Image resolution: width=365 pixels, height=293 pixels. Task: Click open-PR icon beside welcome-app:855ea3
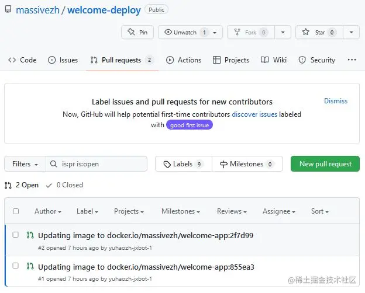(30, 266)
